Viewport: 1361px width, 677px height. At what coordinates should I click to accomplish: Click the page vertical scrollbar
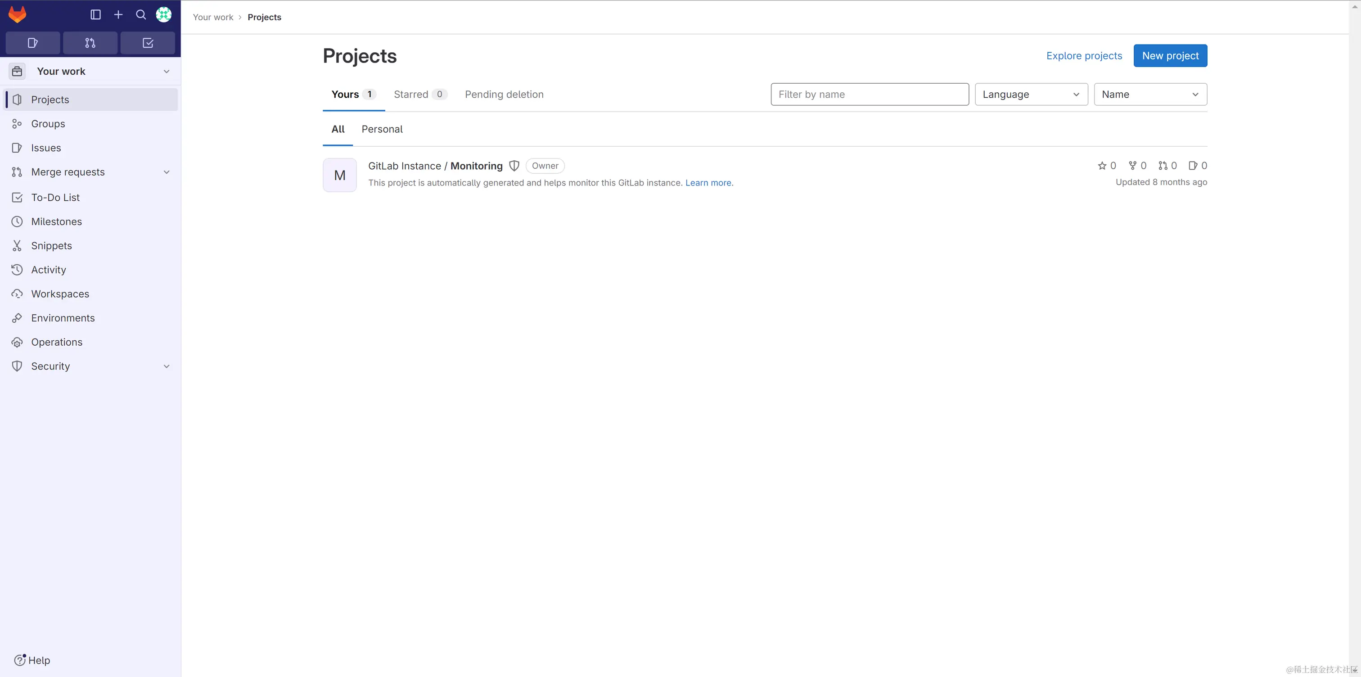click(1355, 338)
